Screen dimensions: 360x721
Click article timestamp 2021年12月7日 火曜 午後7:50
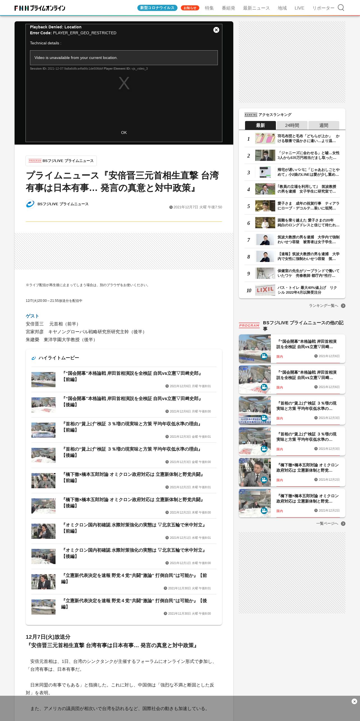(196, 207)
